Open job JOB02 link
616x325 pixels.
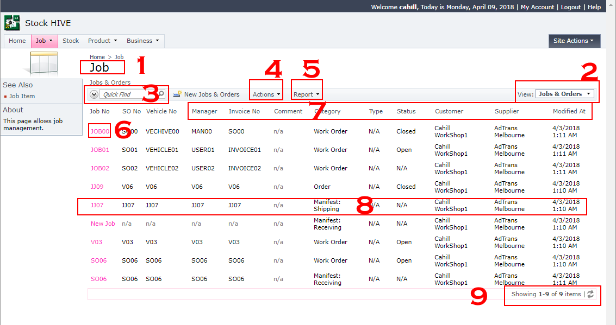[100, 168]
